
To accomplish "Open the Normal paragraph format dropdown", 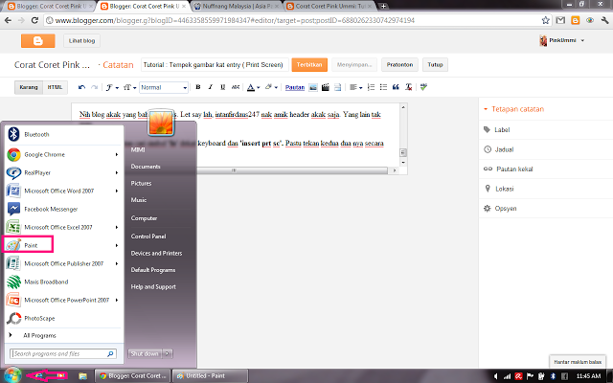I will (x=163, y=87).
